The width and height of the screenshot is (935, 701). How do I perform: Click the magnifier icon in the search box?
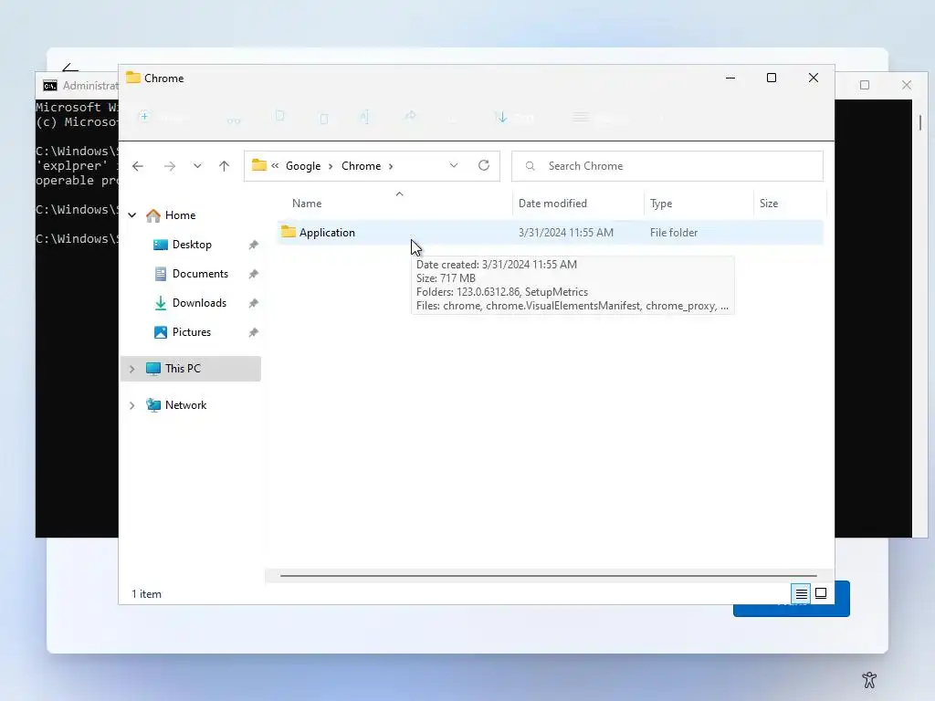pyautogui.click(x=531, y=166)
